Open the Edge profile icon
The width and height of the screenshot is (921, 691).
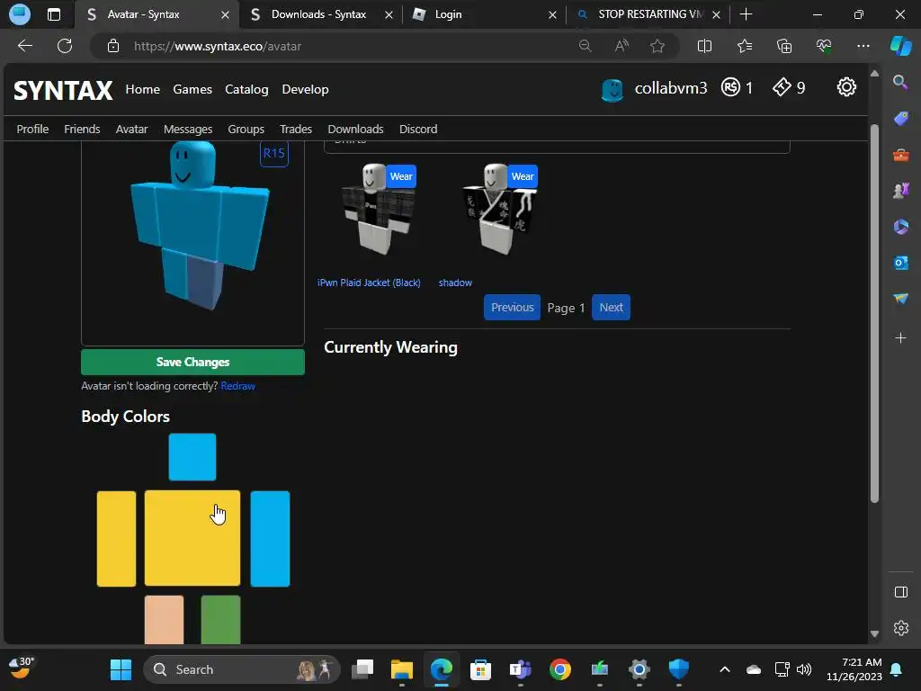coord(20,14)
